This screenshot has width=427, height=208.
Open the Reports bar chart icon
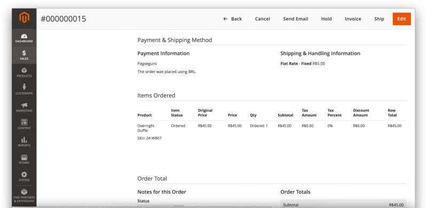(24, 142)
